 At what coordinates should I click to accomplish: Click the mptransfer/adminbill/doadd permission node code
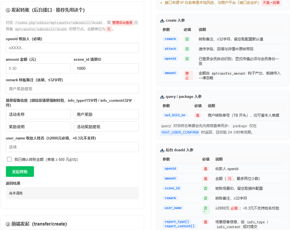tap(41, 29)
